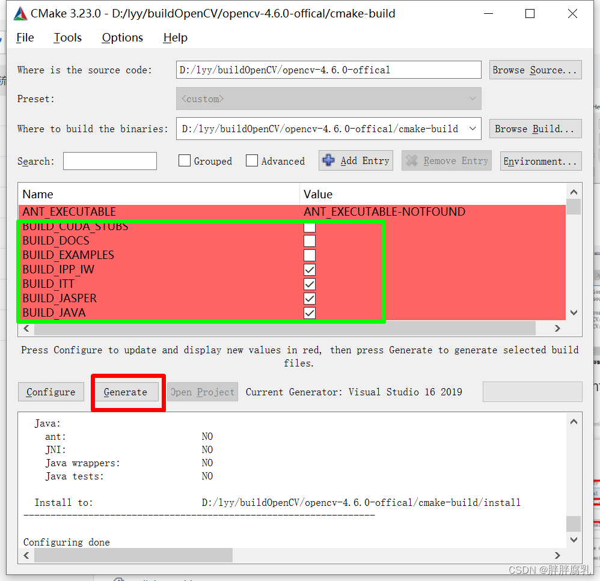
Task: Open the Options menu
Action: (122, 37)
